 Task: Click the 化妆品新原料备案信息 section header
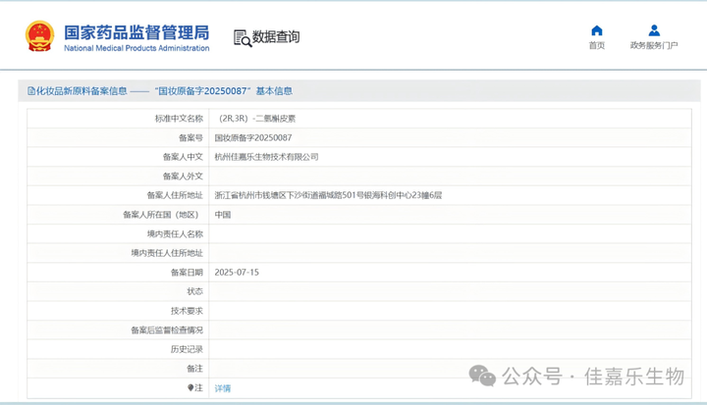[82, 91]
